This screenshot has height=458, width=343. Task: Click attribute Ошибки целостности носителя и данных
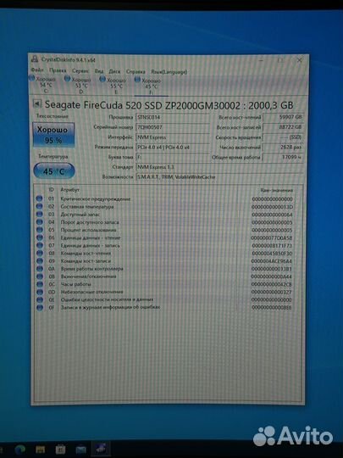[107, 299]
